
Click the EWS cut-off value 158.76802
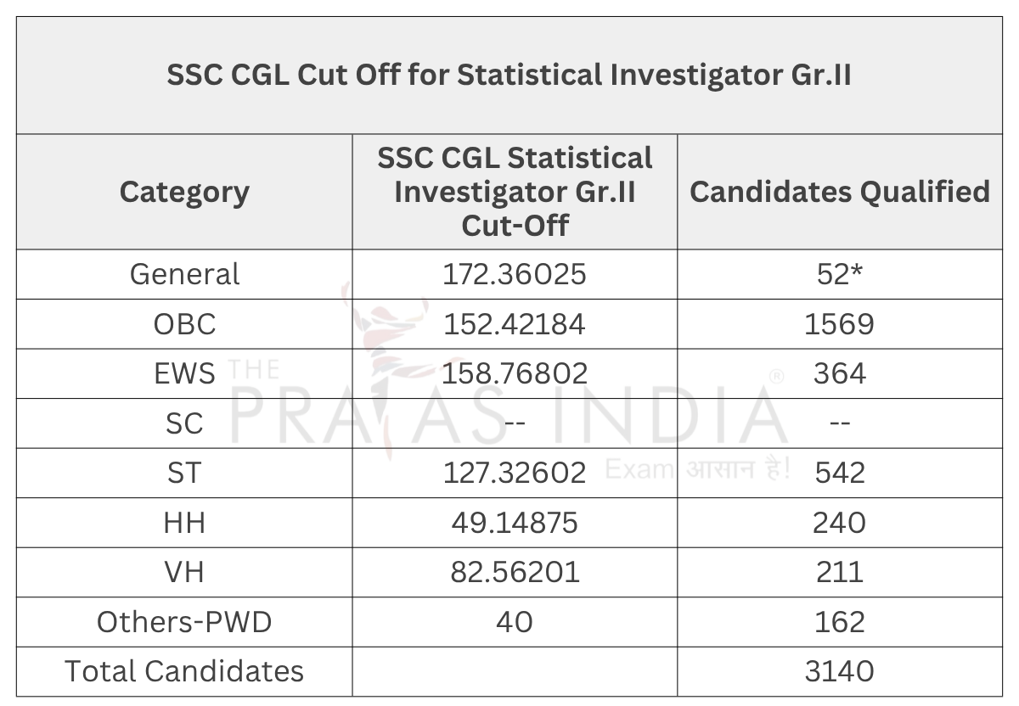coord(515,373)
